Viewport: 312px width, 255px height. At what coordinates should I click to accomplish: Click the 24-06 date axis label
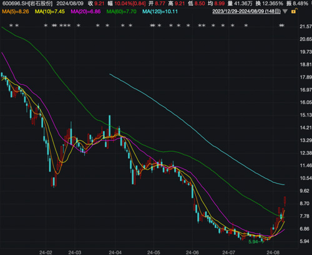tap(192, 253)
